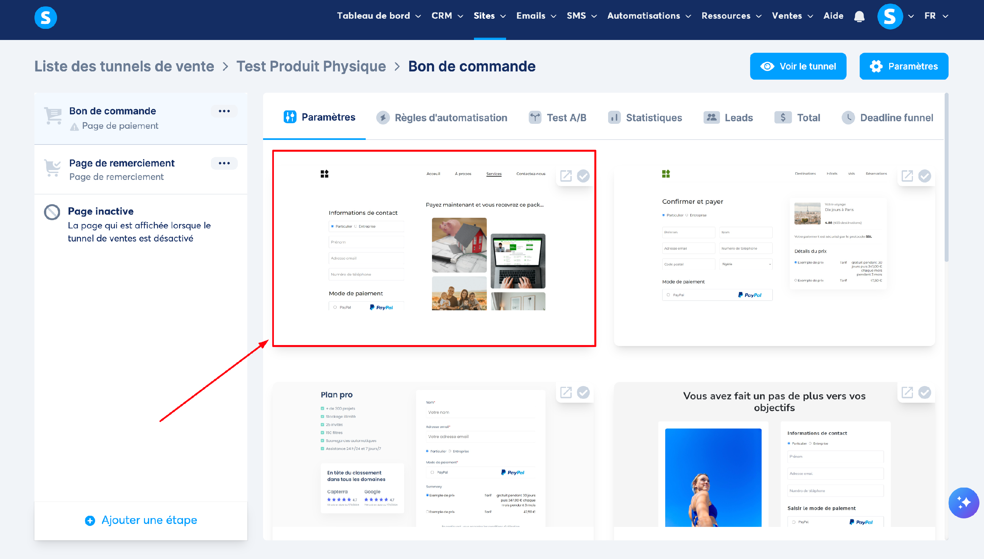Select Confirmer et payer template checkmark

[924, 176]
